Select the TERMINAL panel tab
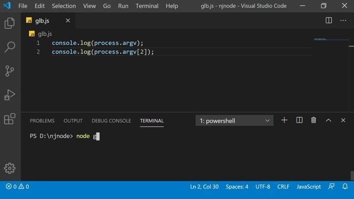The height and width of the screenshot is (199, 354). [x=152, y=121]
